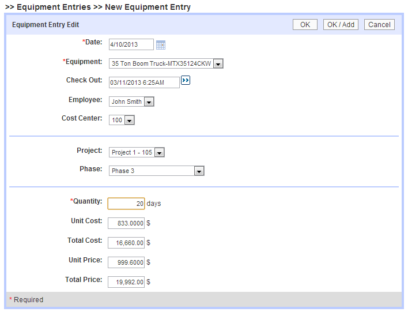Edit the Unit Price field

[x=126, y=262]
